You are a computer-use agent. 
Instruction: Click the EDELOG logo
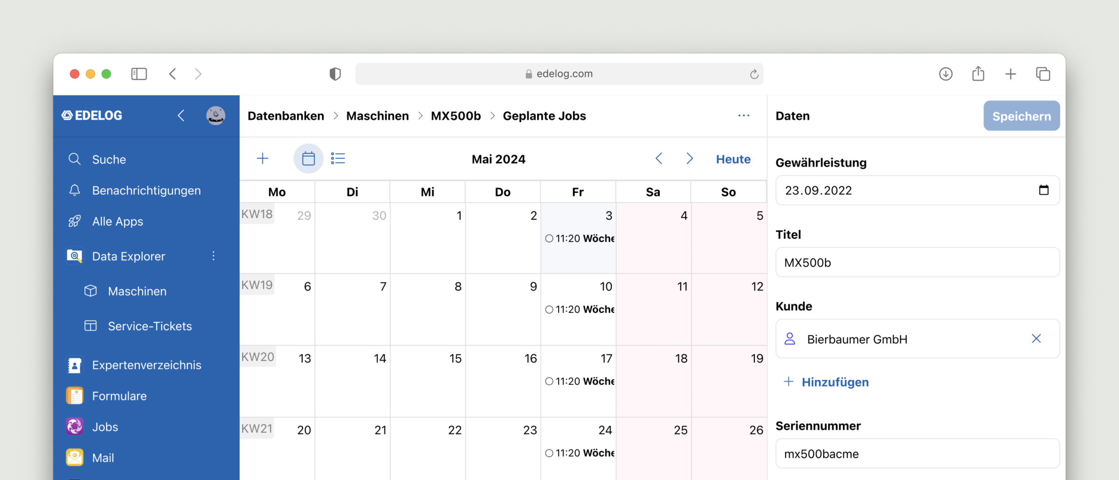tap(92, 115)
